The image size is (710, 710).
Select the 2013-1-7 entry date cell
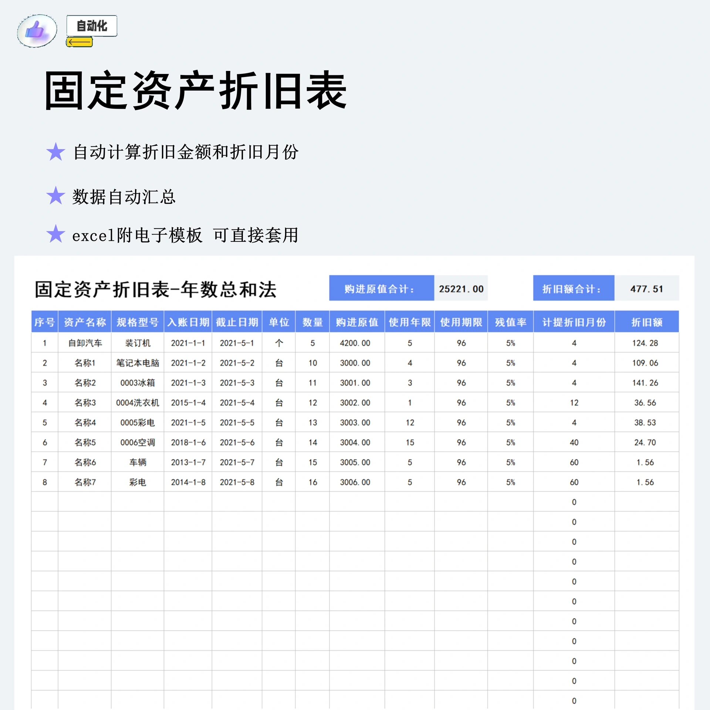pos(188,462)
